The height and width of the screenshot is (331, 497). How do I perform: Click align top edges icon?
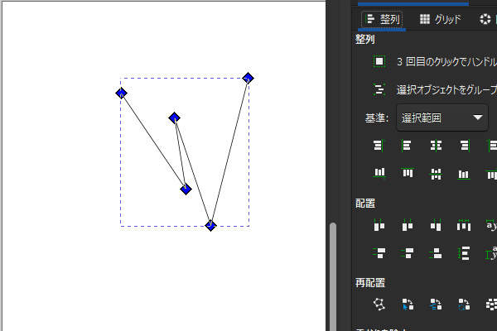point(407,173)
